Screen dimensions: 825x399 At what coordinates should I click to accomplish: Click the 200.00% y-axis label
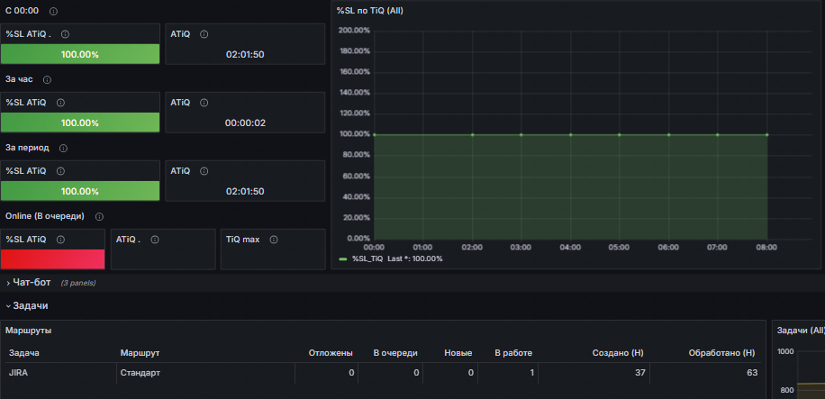(354, 30)
